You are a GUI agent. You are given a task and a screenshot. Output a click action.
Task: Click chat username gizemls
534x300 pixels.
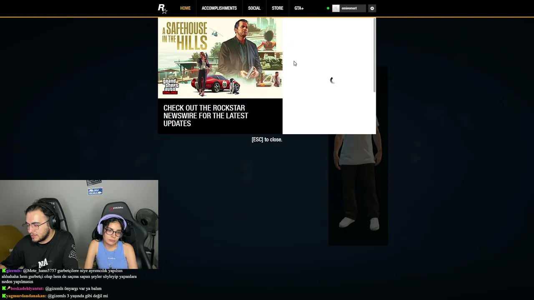click(x=13, y=271)
